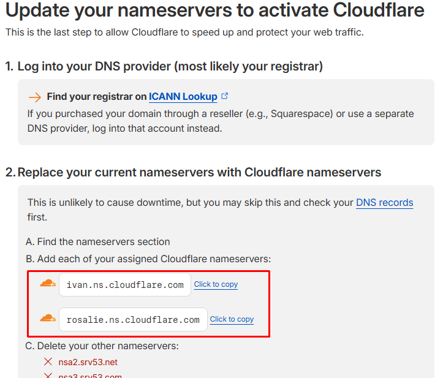Click red X icon beside nsa3 nameserver
The width and height of the screenshot is (443, 378).
tap(48, 375)
